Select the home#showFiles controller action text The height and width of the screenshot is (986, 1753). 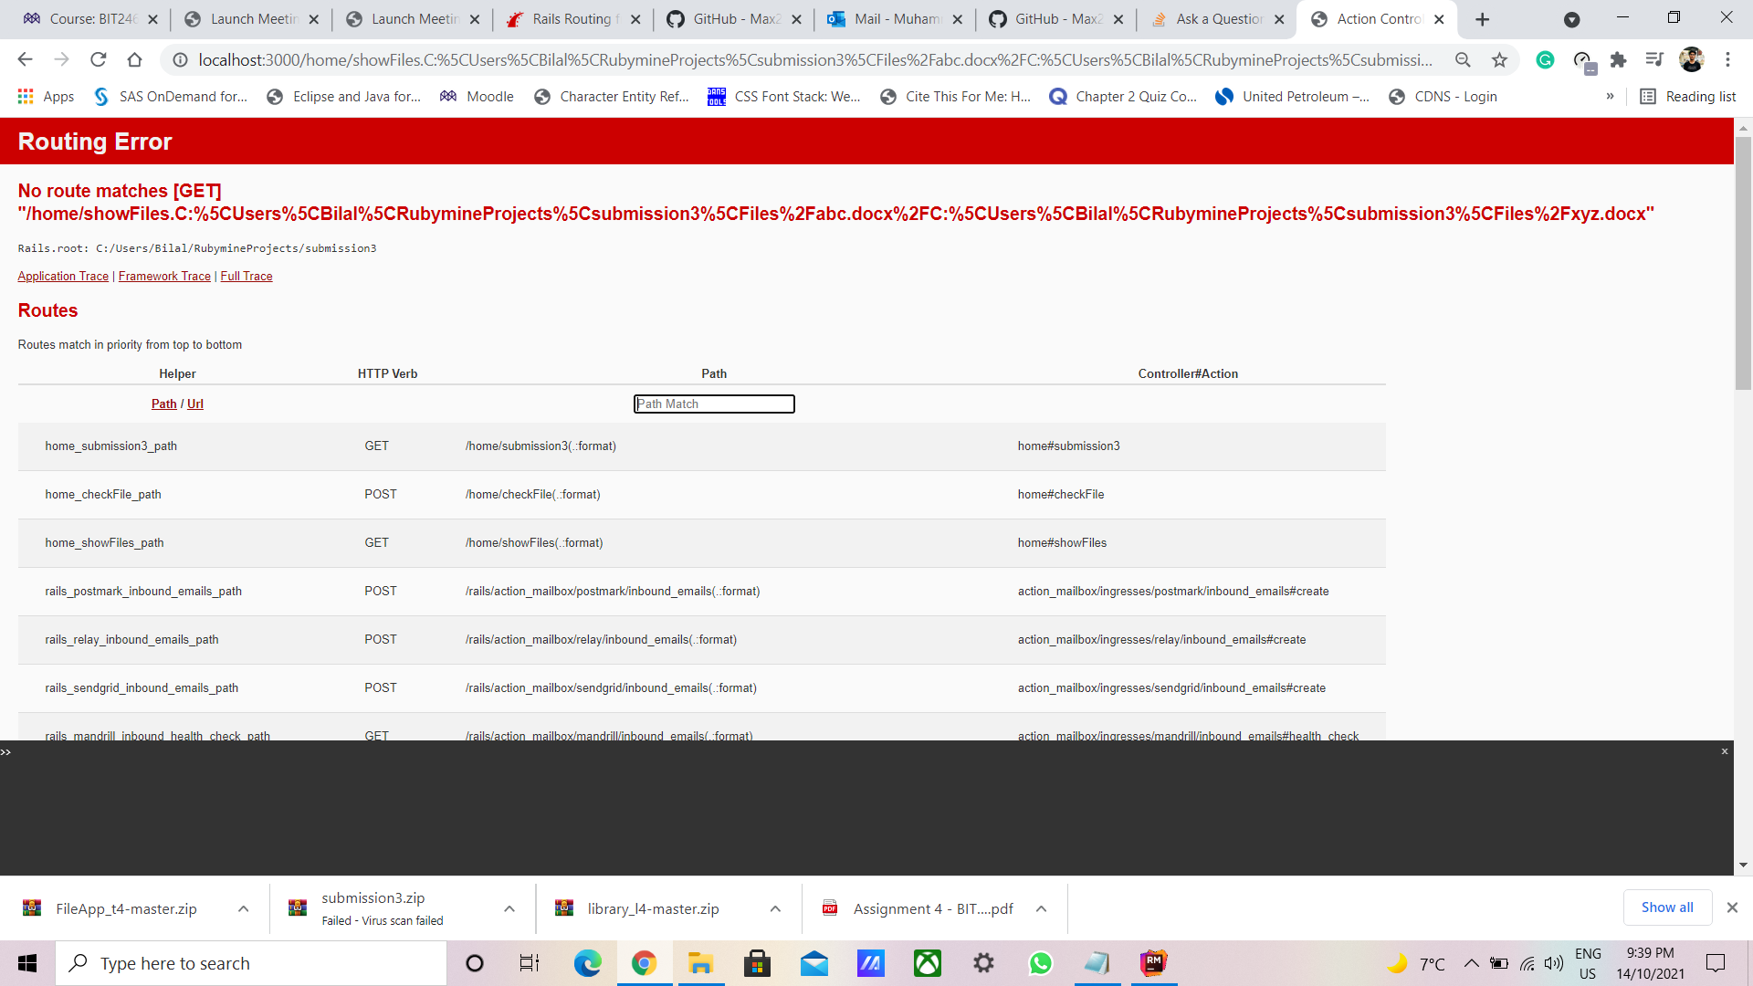pos(1062,543)
